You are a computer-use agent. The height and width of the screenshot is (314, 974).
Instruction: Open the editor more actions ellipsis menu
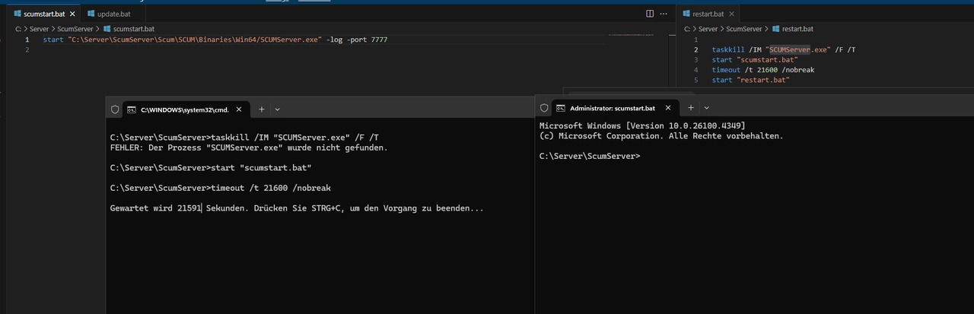(665, 14)
